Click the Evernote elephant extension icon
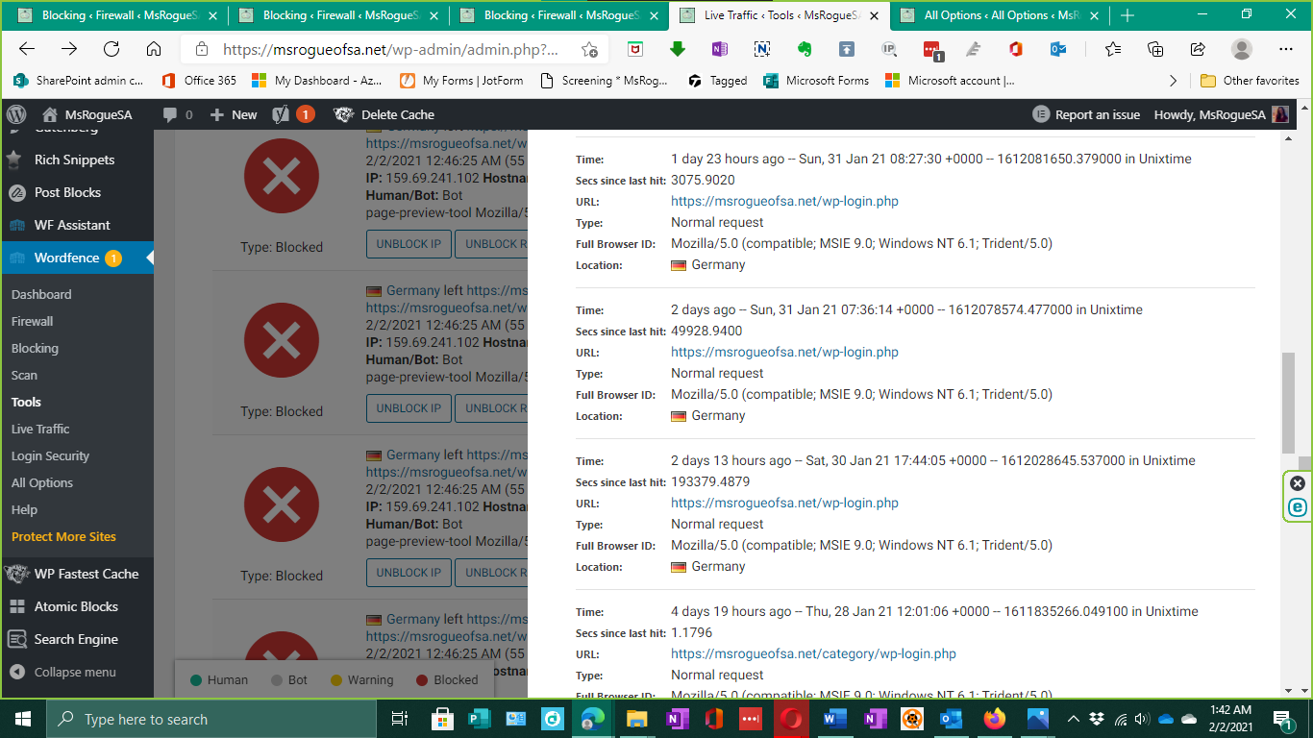The width and height of the screenshot is (1313, 738). click(x=805, y=50)
